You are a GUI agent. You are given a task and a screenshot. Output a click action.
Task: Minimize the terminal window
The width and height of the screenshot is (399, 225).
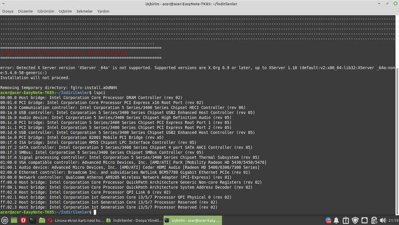click(379, 4)
